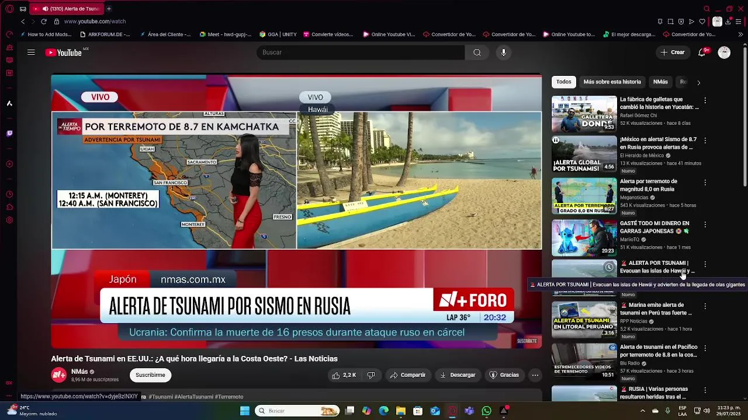Like the video (2,2 K)
The height and width of the screenshot is (420, 748).
tap(344, 375)
